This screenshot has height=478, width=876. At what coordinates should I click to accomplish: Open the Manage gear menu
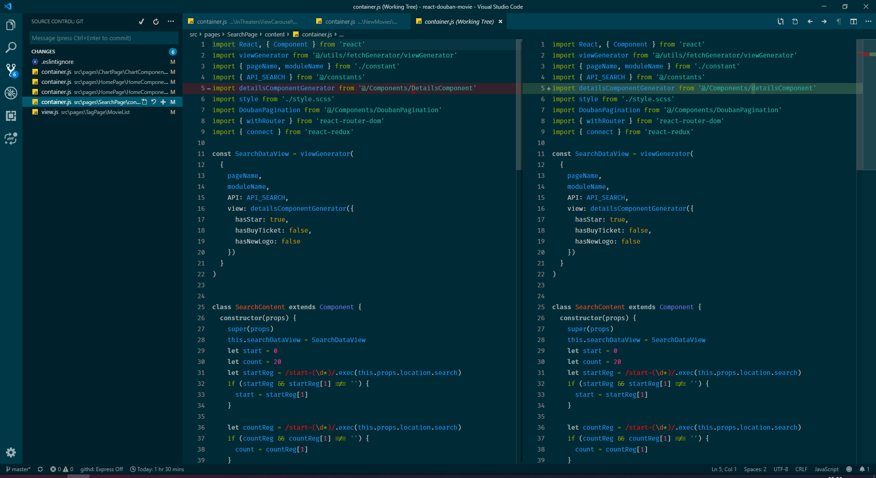click(x=11, y=452)
